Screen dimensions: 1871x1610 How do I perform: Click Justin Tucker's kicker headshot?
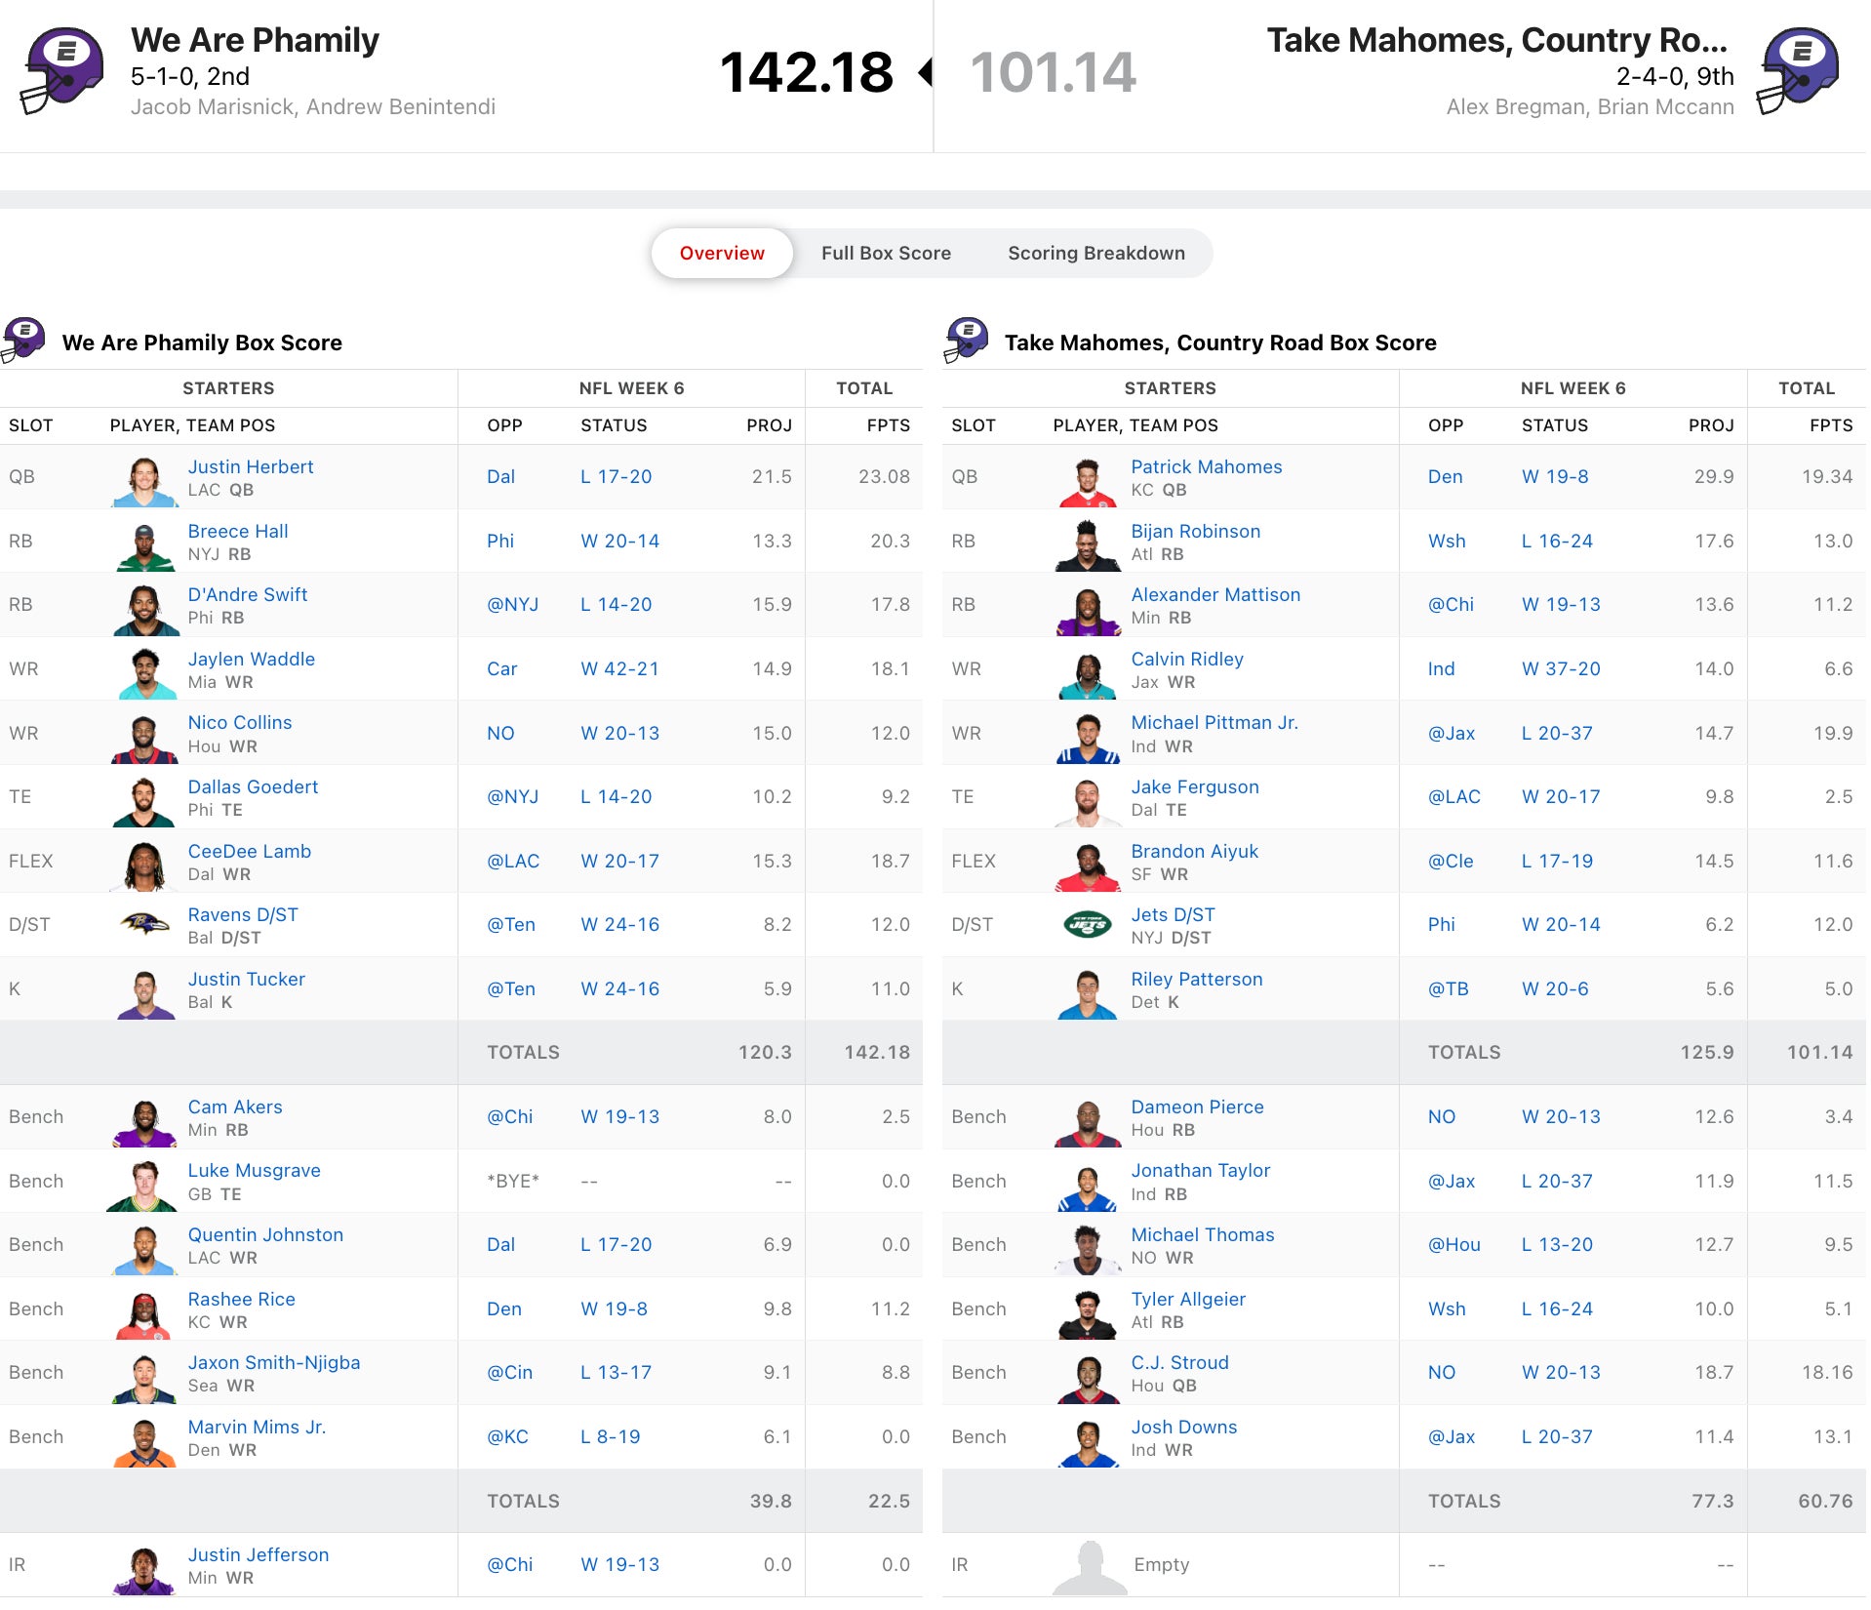point(144,994)
